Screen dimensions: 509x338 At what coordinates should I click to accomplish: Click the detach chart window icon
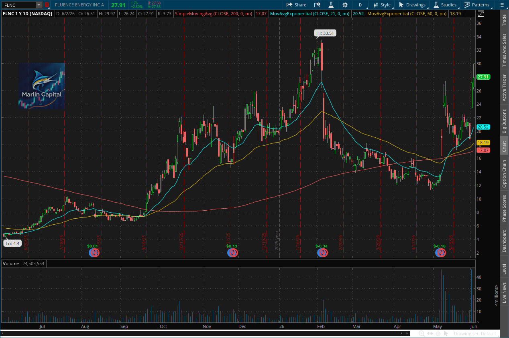(317, 5)
